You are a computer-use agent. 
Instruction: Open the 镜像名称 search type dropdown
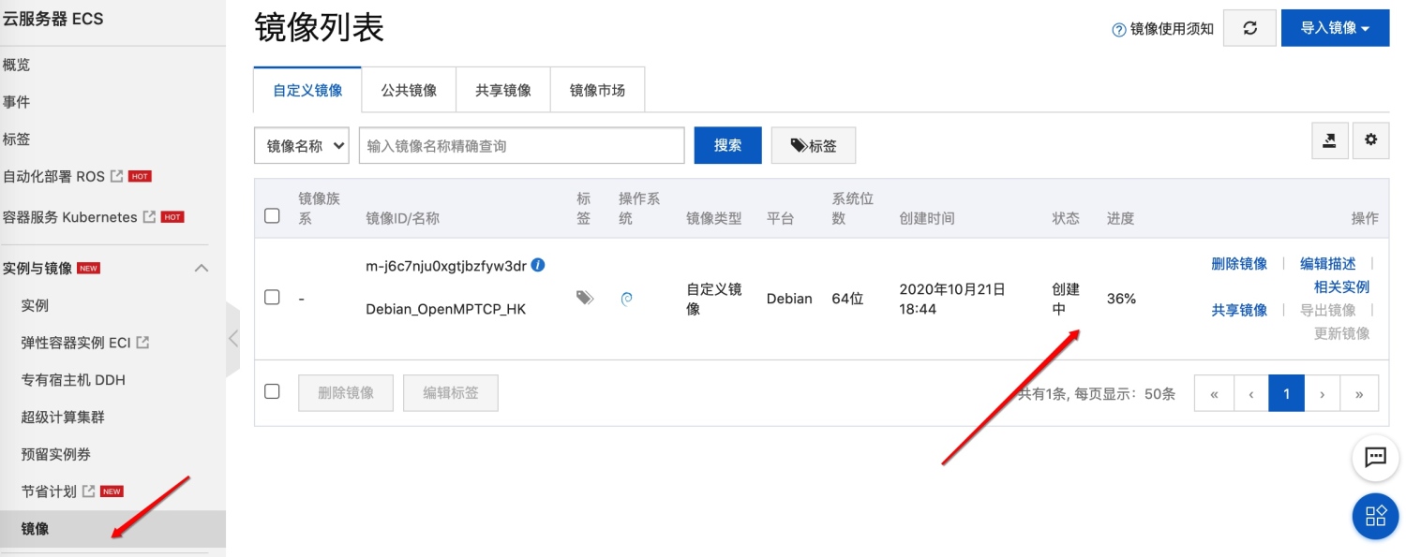tap(302, 145)
